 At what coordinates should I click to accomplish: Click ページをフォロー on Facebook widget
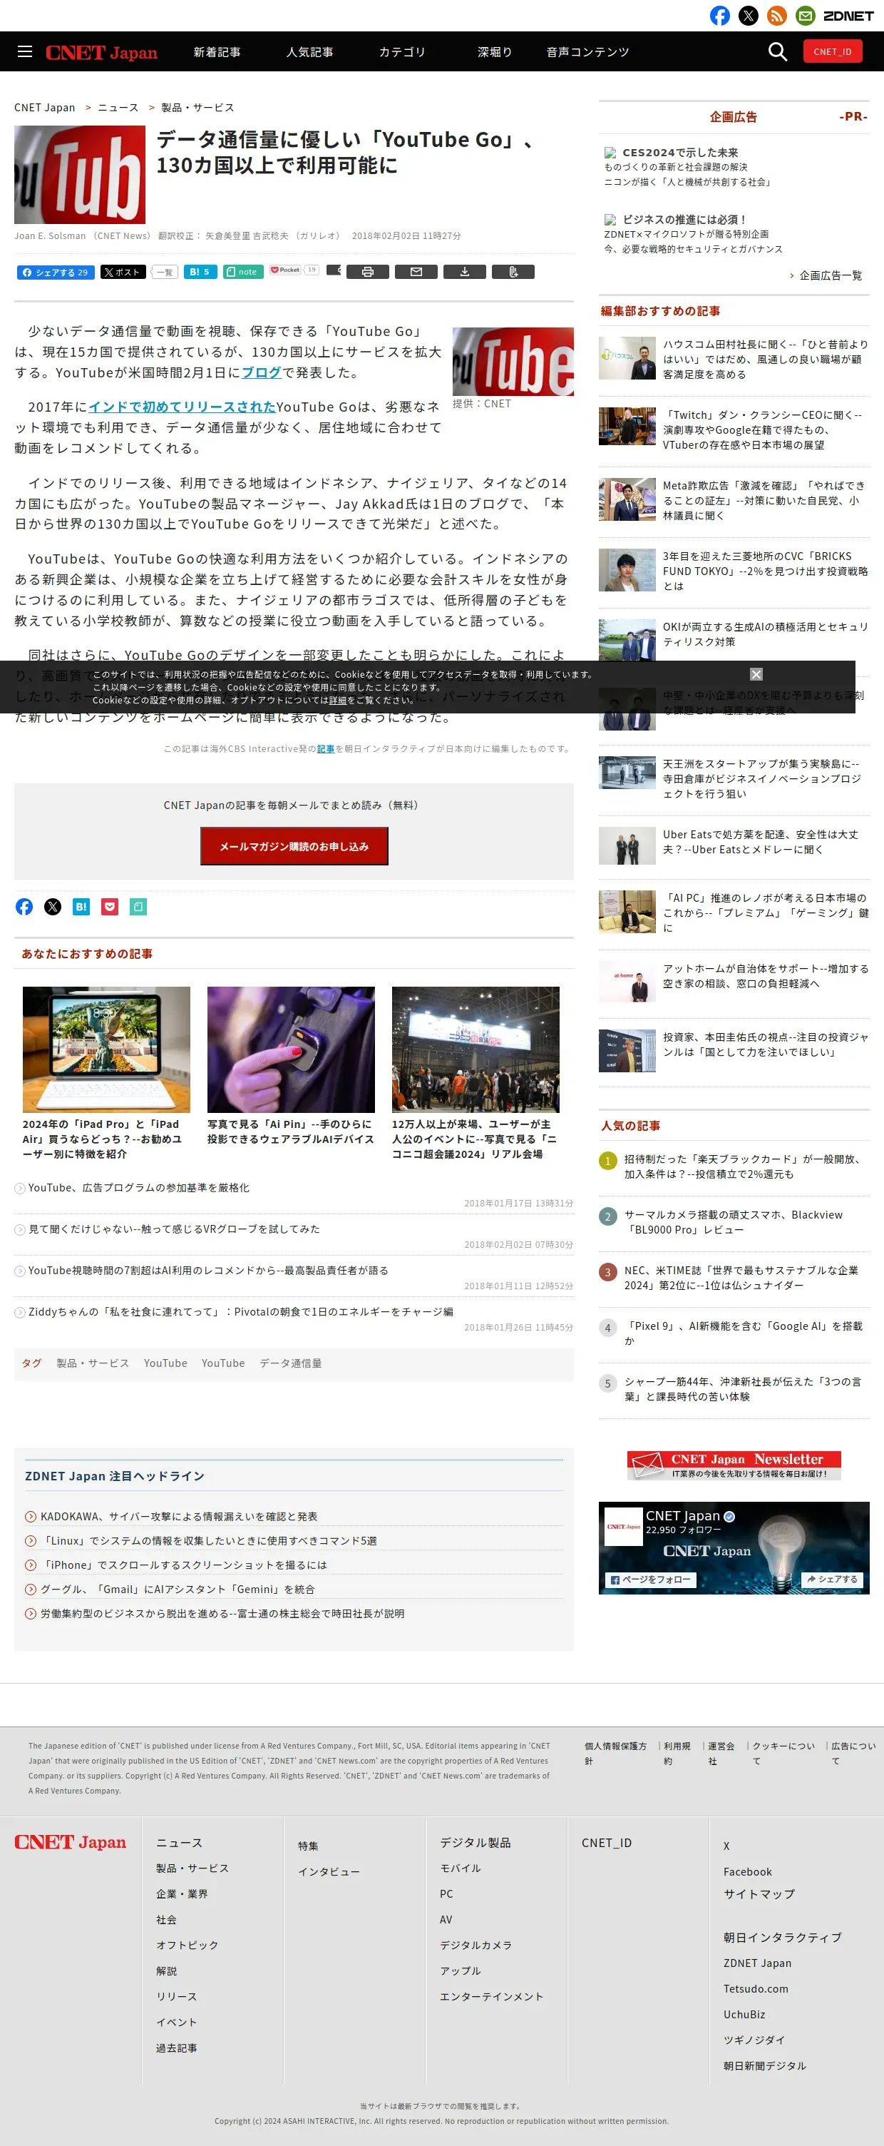click(x=650, y=1580)
